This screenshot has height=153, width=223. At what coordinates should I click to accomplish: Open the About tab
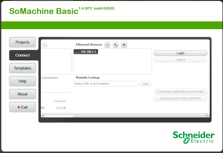click(x=22, y=94)
